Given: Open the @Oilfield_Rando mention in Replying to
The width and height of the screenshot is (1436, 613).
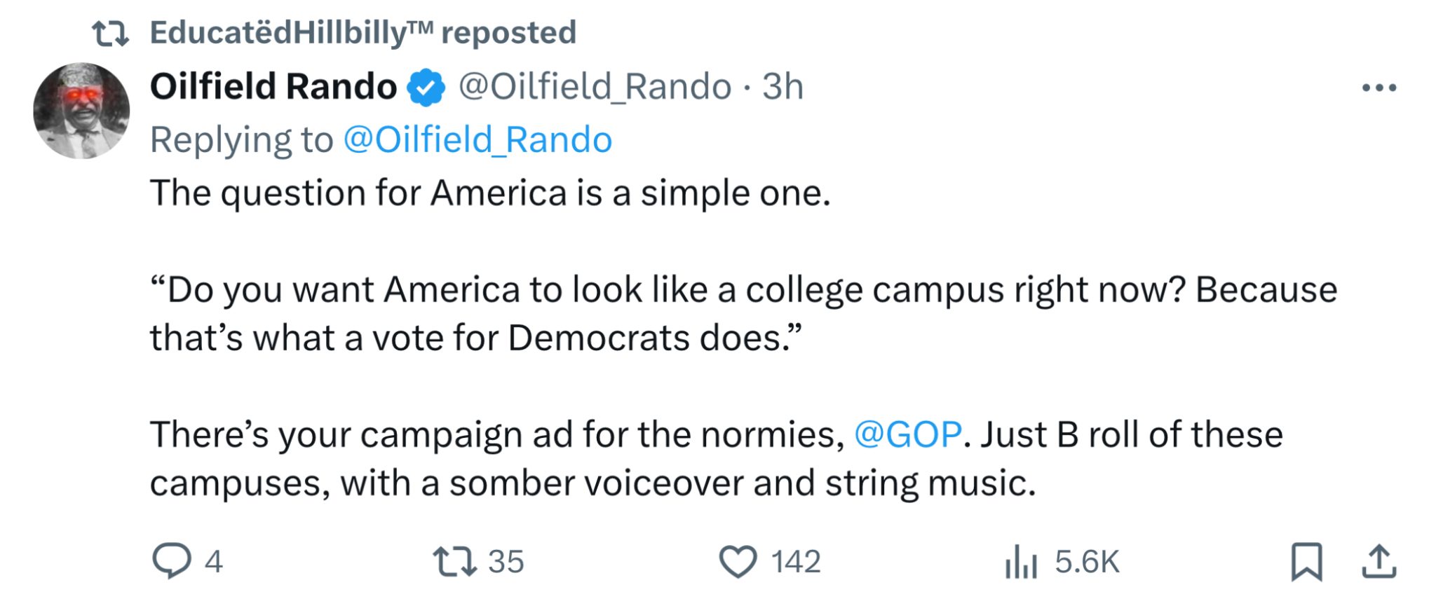Looking at the screenshot, I should tap(477, 139).
